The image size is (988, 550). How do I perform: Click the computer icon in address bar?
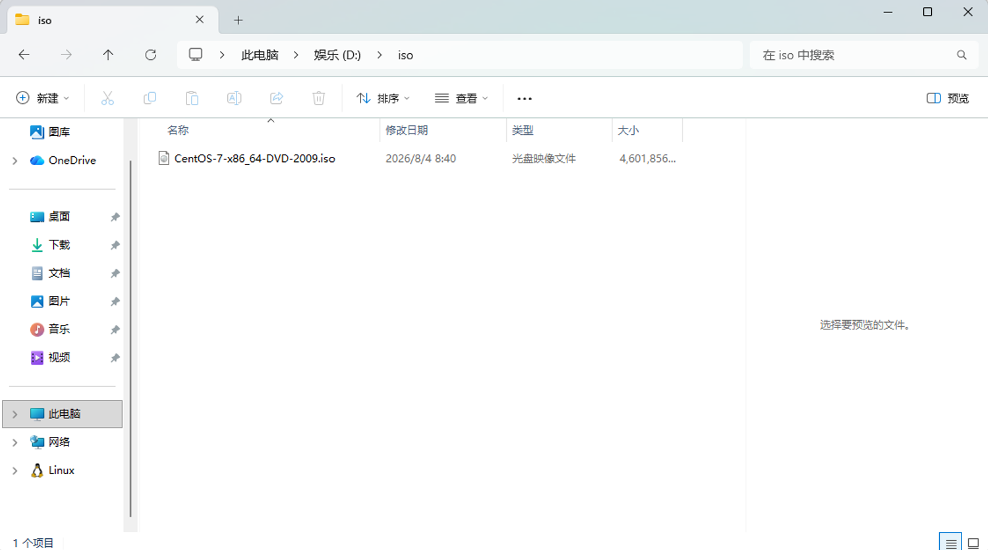coord(196,54)
